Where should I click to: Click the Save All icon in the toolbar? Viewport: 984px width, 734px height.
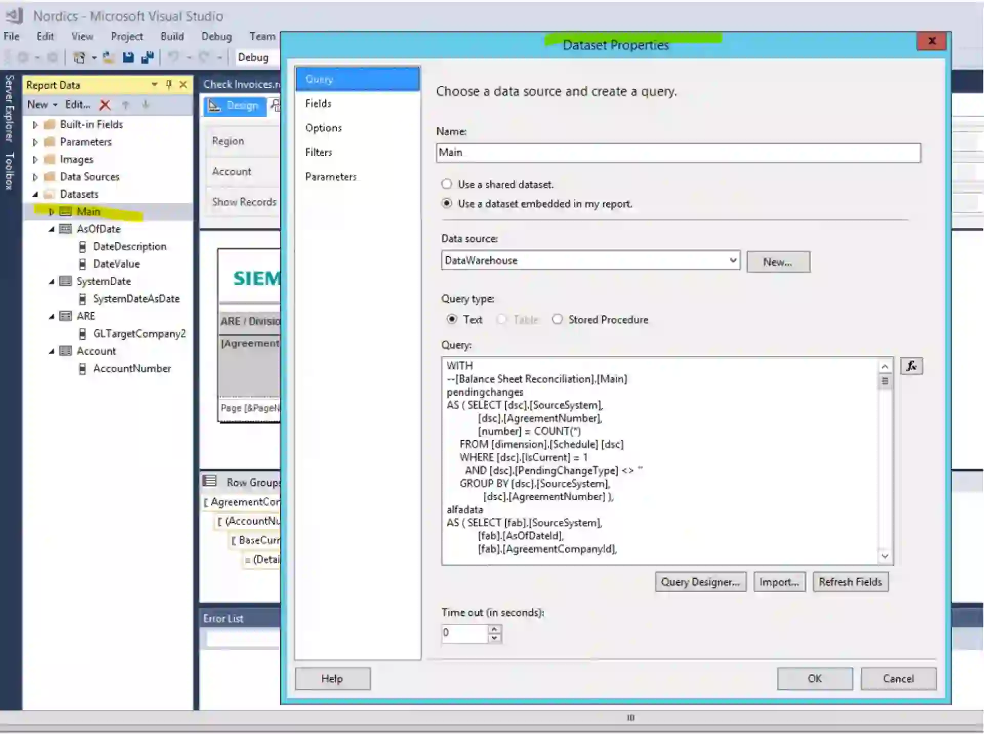pos(148,57)
